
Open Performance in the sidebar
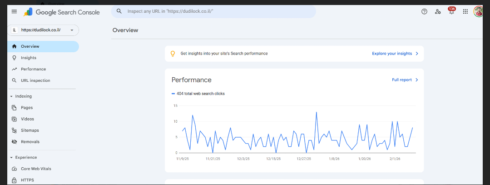[x=33, y=69]
